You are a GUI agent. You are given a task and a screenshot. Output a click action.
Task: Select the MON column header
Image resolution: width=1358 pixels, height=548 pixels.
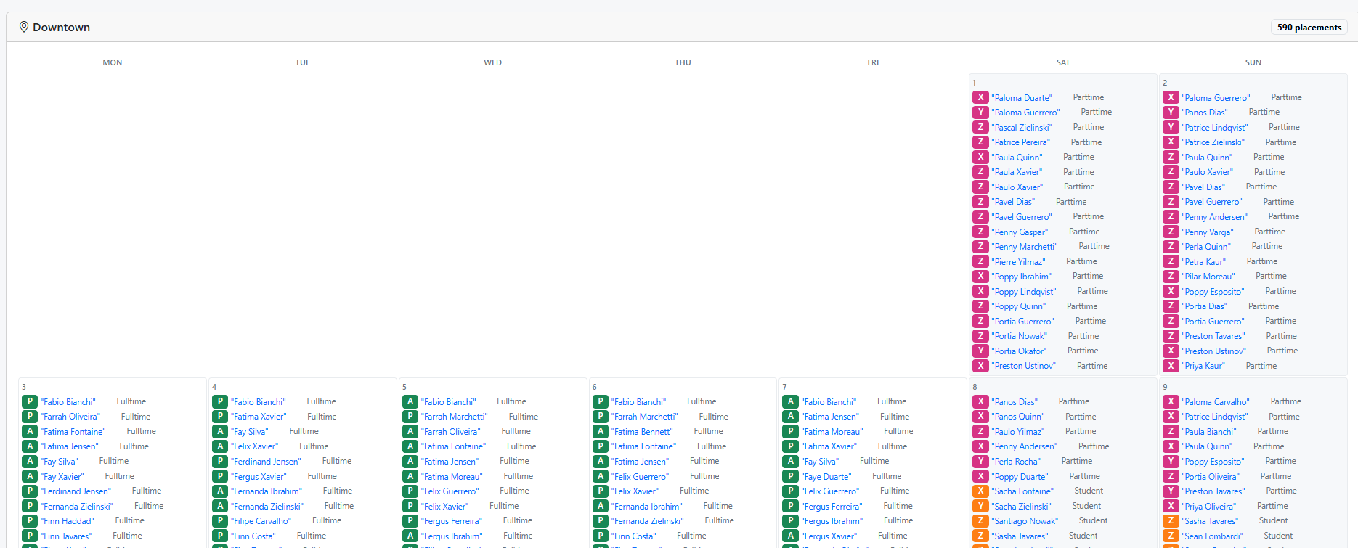pyautogui.click(x=113, y=62)
